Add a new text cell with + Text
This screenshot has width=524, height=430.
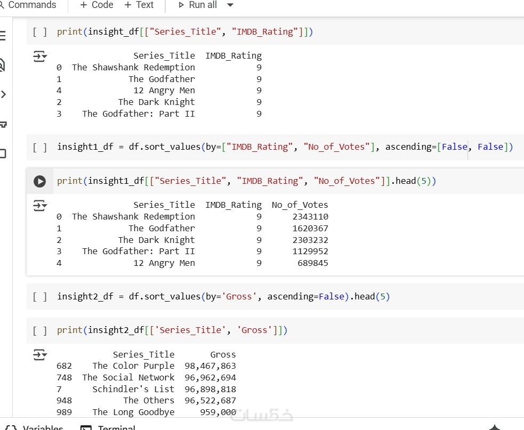139,5
